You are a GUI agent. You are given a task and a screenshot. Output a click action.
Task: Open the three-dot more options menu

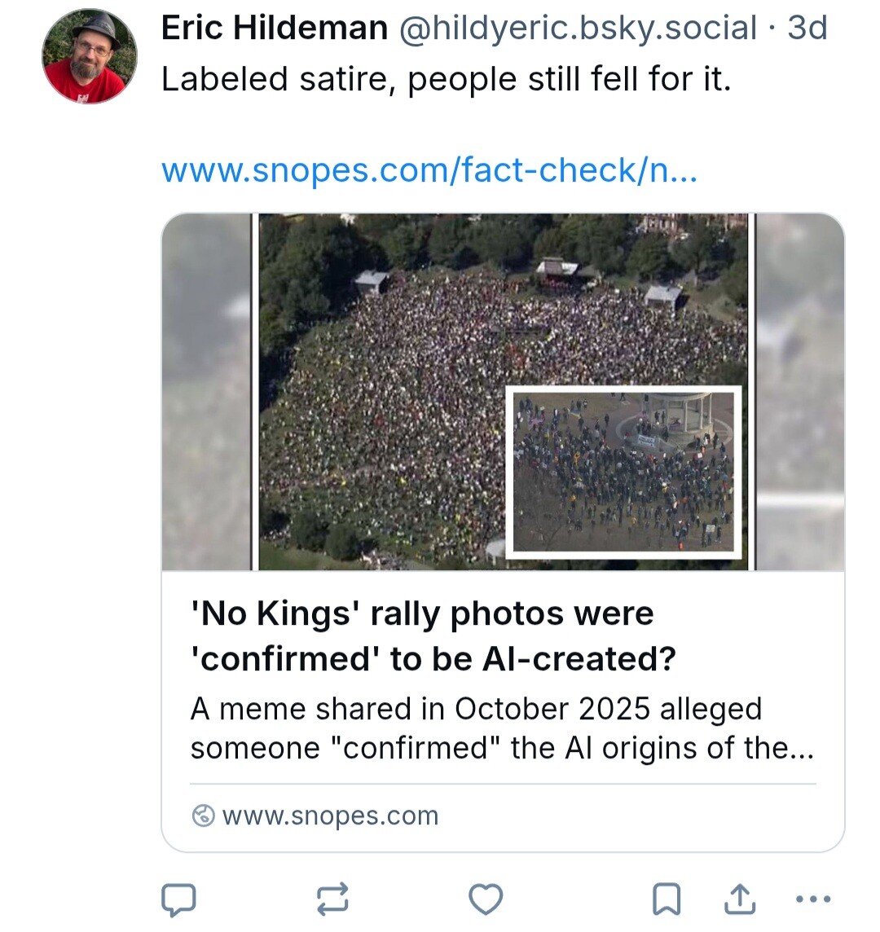tap(812, 899)
